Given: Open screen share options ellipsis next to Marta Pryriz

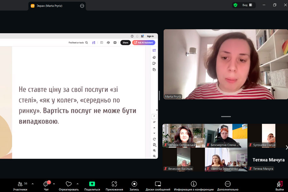Looking at the screenshot, I should pyautogui.click(x=82, y=6).
